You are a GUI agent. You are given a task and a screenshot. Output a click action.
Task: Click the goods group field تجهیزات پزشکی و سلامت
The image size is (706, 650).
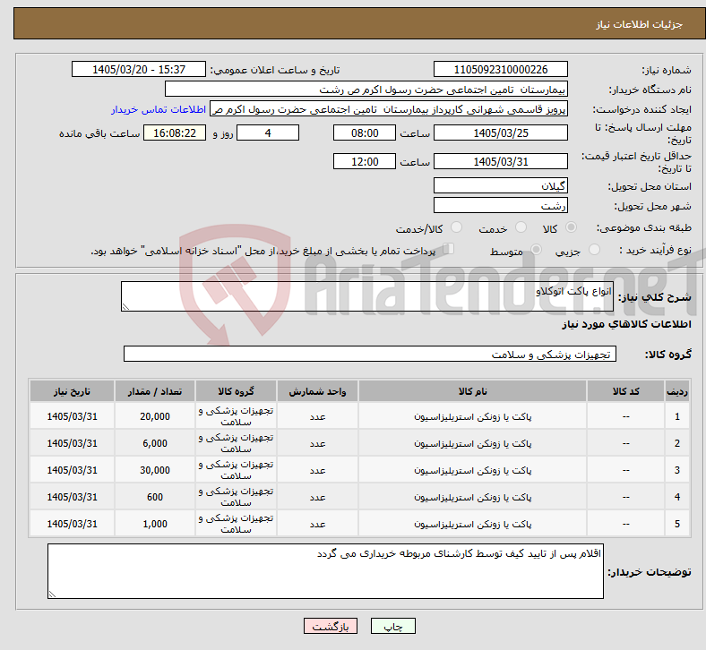(x=370, y=354)
